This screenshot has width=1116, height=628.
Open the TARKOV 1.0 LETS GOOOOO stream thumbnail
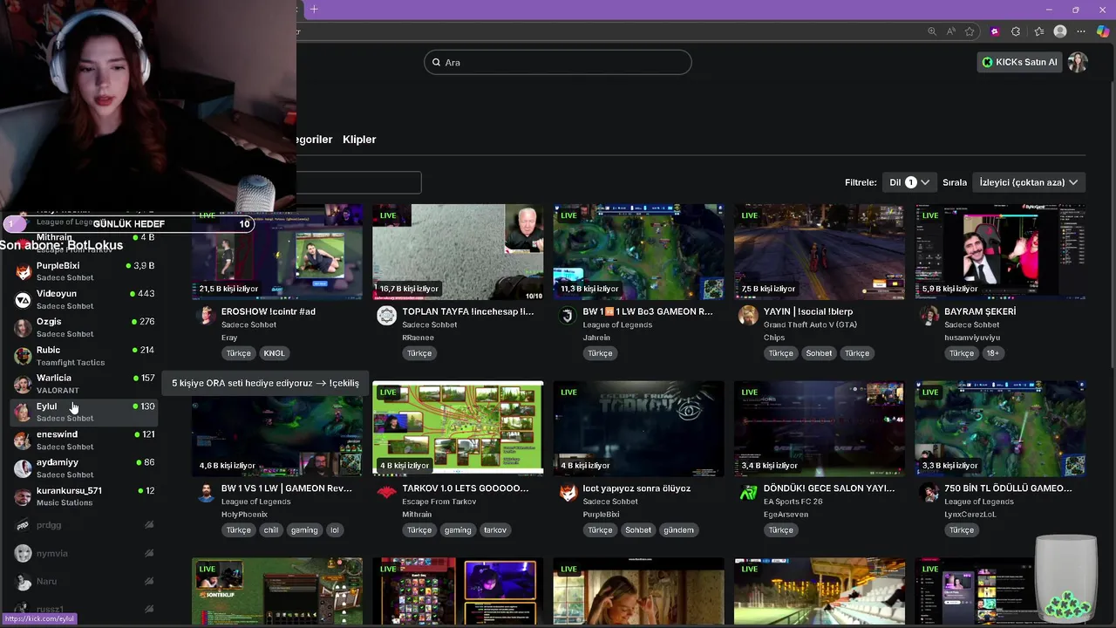[x=458, y=429]
